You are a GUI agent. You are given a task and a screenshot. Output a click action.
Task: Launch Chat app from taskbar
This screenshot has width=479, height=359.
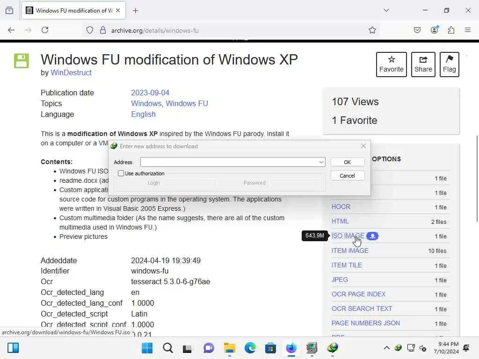209,348
